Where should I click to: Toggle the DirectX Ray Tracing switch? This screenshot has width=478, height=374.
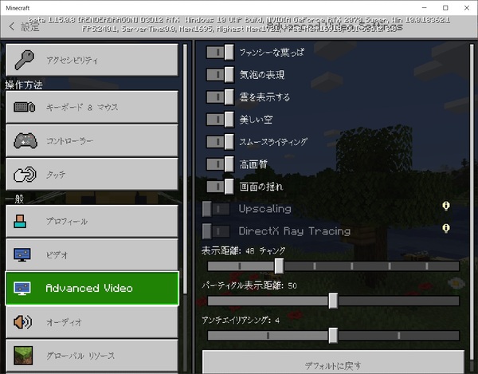(216, 231)
